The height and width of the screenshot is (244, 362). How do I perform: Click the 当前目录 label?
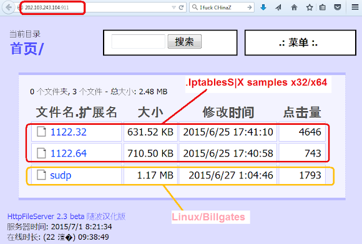pos(25,34)
